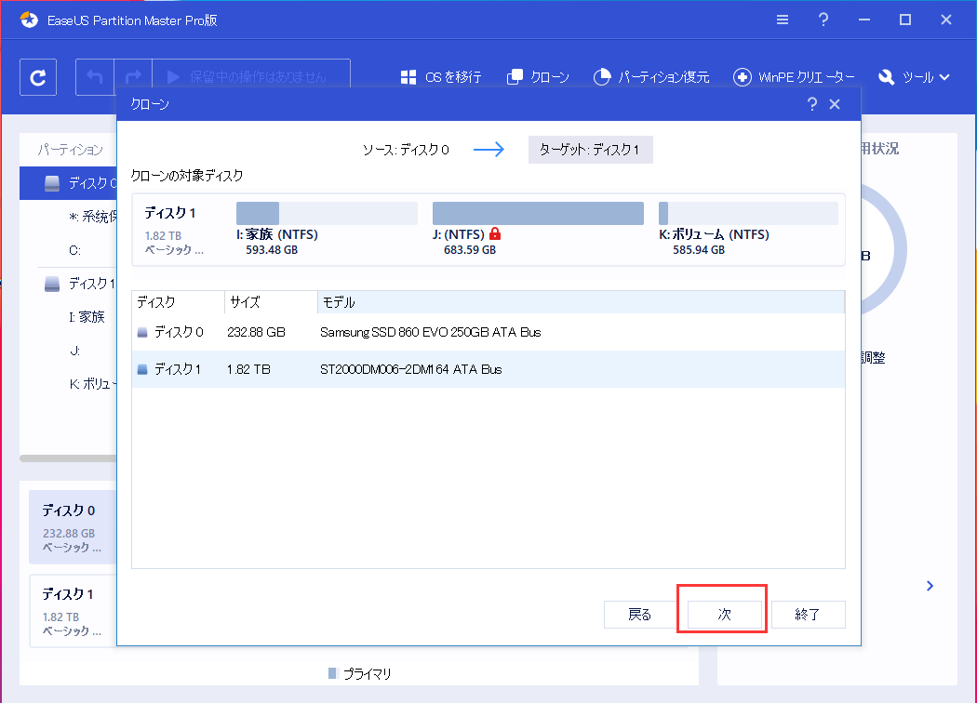The image size is (977, 703).
Task: Click the 戻る (Back) button
Action: pyautogui.click(x=640, y=615)
